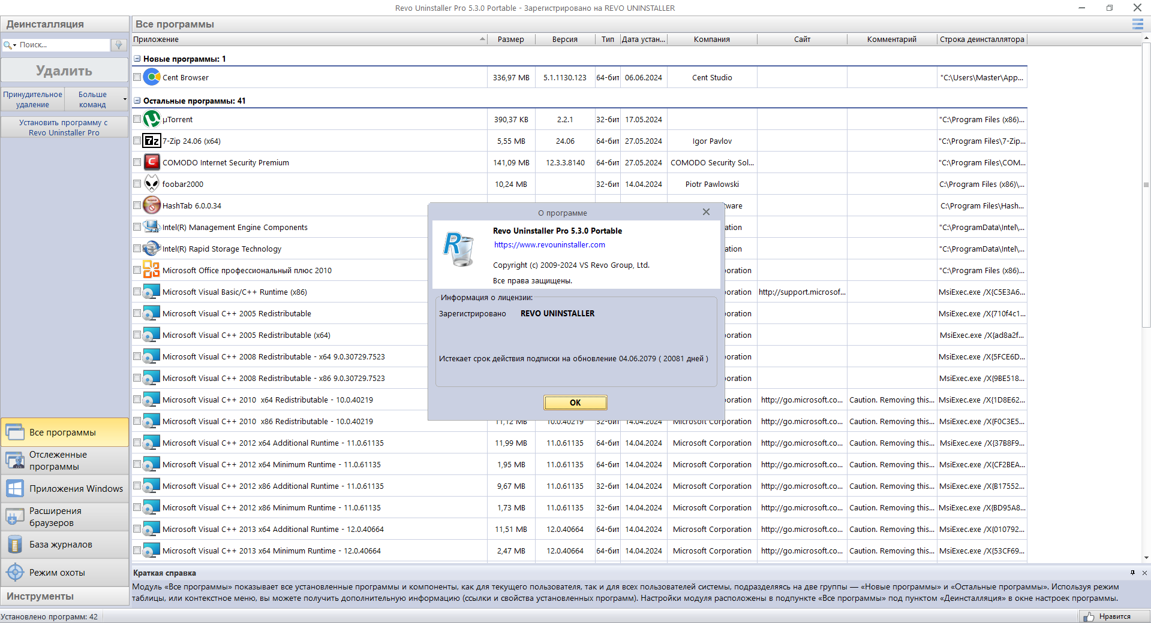1151x623 pixels.
Task: Click the Intel Management Engine Components icon
Action: [152, 227]
